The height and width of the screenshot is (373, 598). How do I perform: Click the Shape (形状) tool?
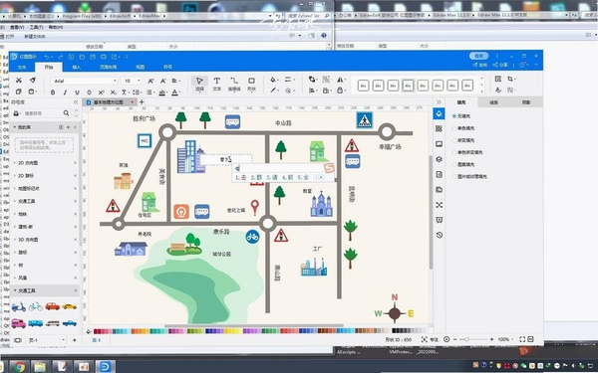tap(251, 84)
